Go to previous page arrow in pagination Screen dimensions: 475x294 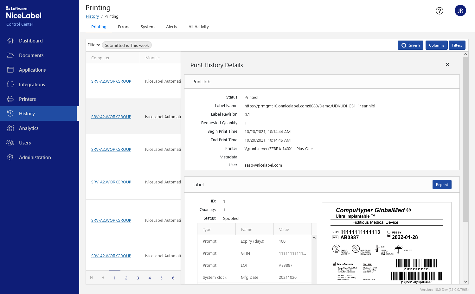103,278
